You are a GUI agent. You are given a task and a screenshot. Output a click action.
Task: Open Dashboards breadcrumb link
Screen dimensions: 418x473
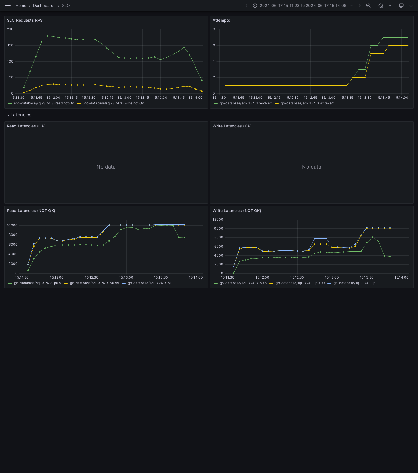44,6
